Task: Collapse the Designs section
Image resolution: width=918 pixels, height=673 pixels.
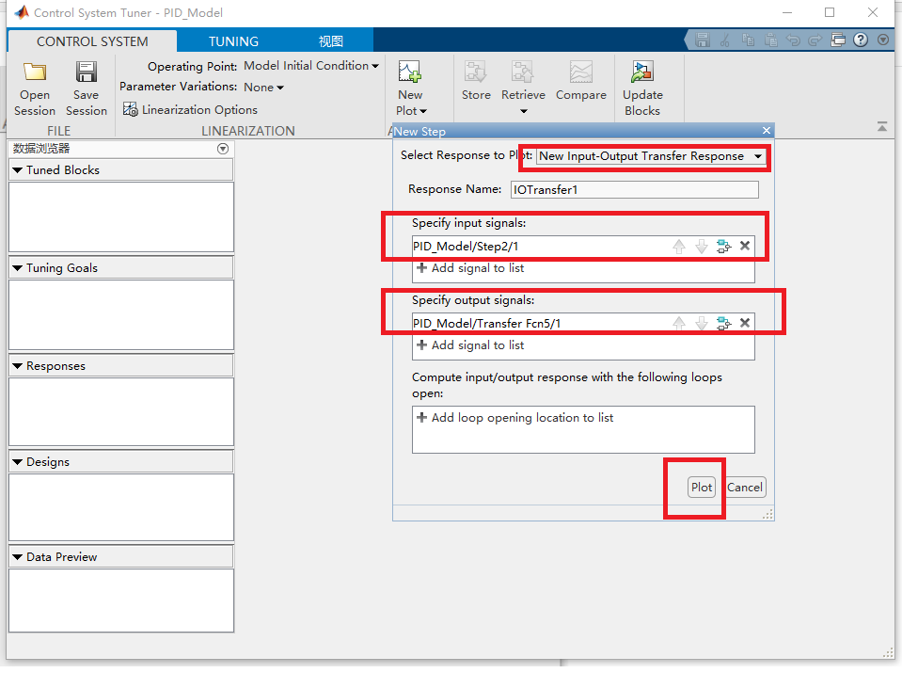Action: [18, 461]
